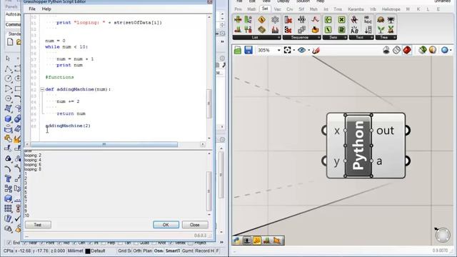Click the Test button in script editor
The height and width of the screenshot is (257, 457).
(x=38, y=225)
